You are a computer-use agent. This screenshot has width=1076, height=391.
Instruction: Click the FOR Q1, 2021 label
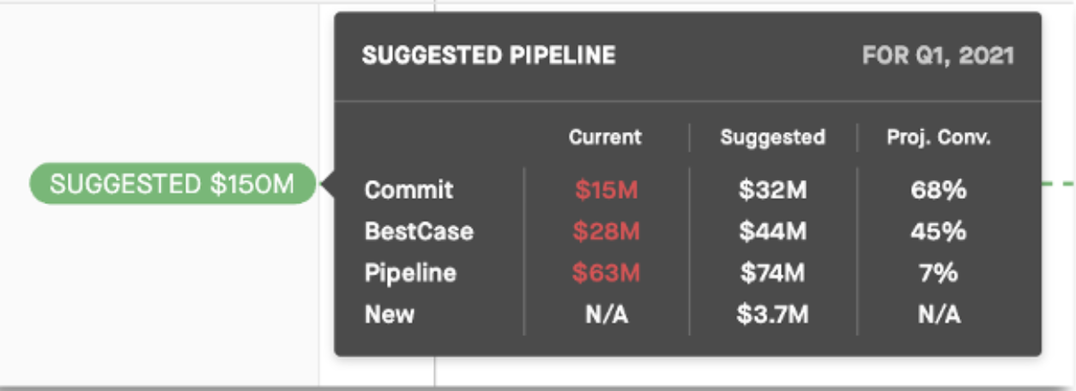pos(938,57)
